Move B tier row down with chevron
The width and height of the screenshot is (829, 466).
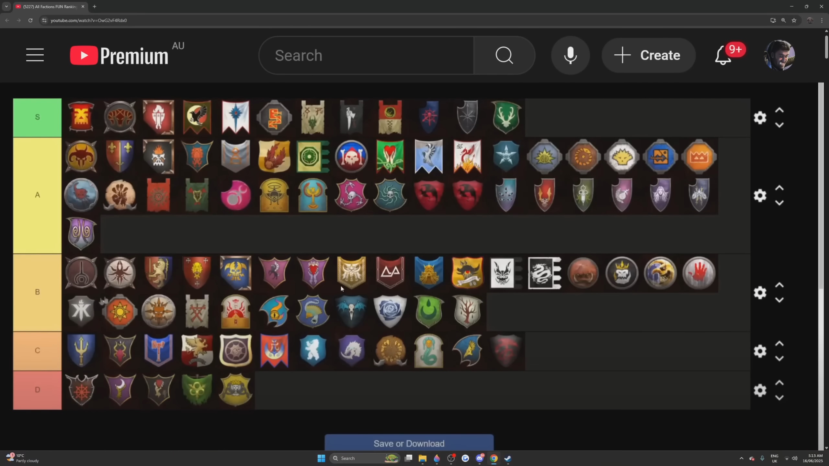pos(779,300)
